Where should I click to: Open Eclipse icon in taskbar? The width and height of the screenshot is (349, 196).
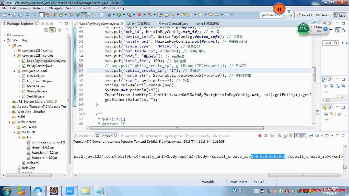click(x=54, y=191)
